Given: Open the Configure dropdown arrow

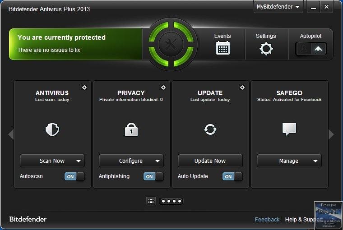Looking at the screenshot, I should 157,161.
